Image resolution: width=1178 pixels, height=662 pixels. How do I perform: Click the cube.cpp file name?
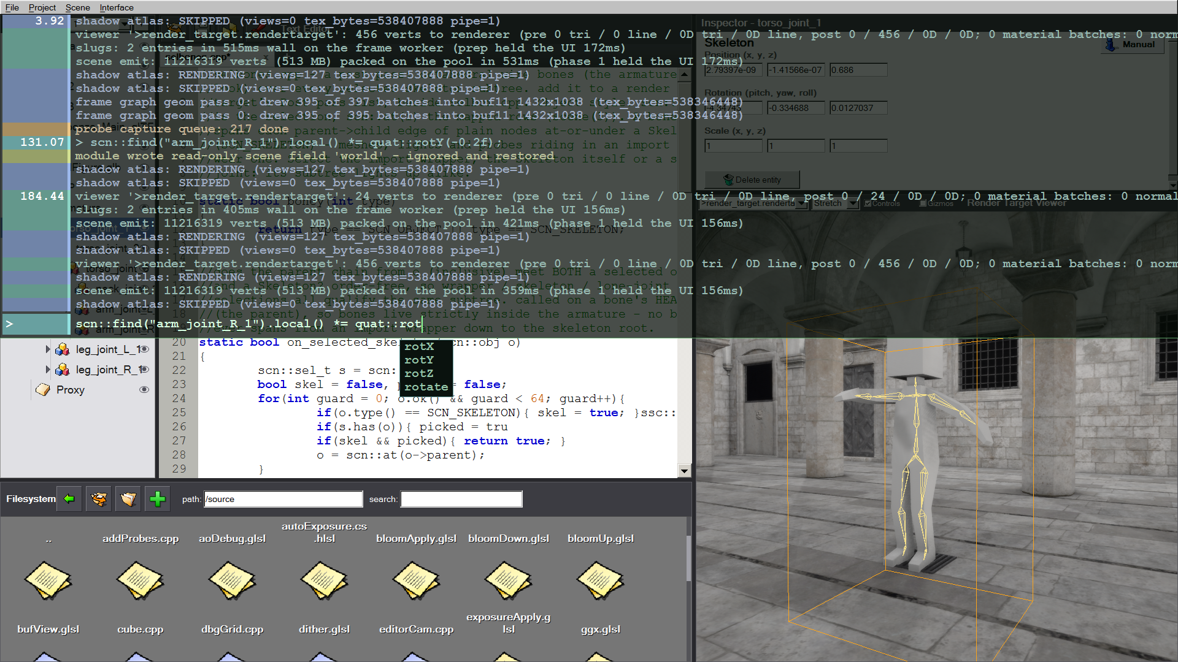[x=140, y=630]
